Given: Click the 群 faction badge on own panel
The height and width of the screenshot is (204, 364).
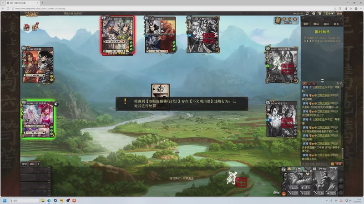Looking at the screenshot, I should pyautogui.click(x=283, y=170).
